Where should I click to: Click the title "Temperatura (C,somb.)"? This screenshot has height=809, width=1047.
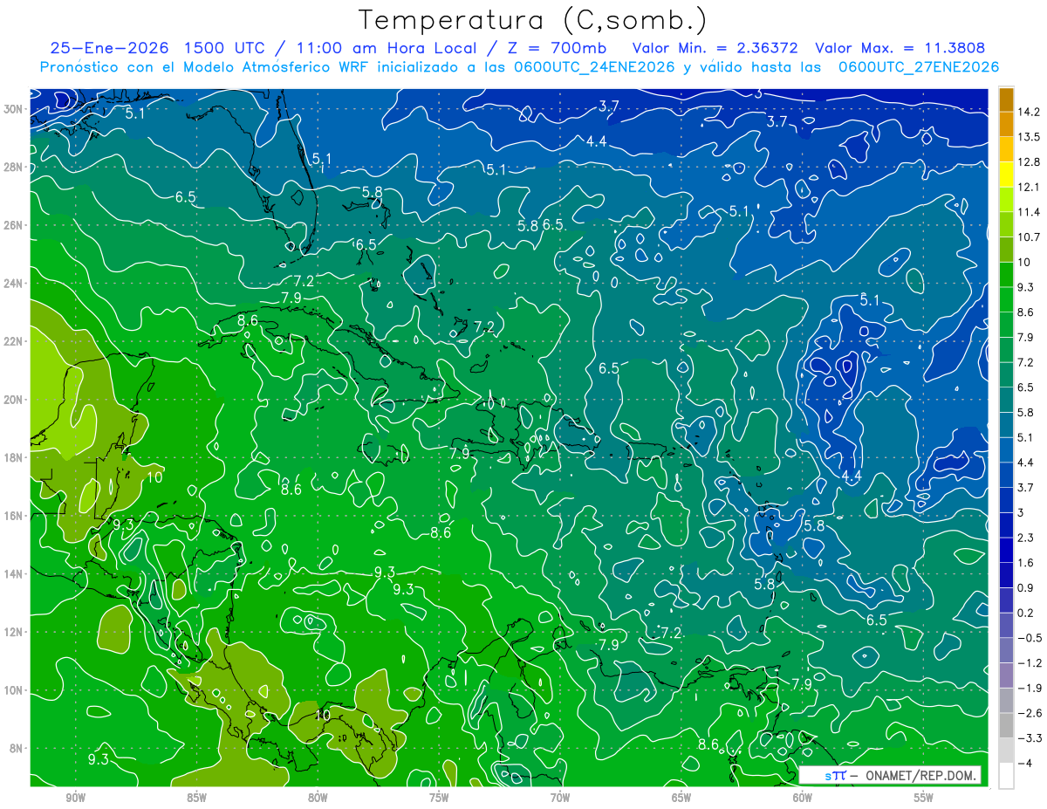click(533, 20)
